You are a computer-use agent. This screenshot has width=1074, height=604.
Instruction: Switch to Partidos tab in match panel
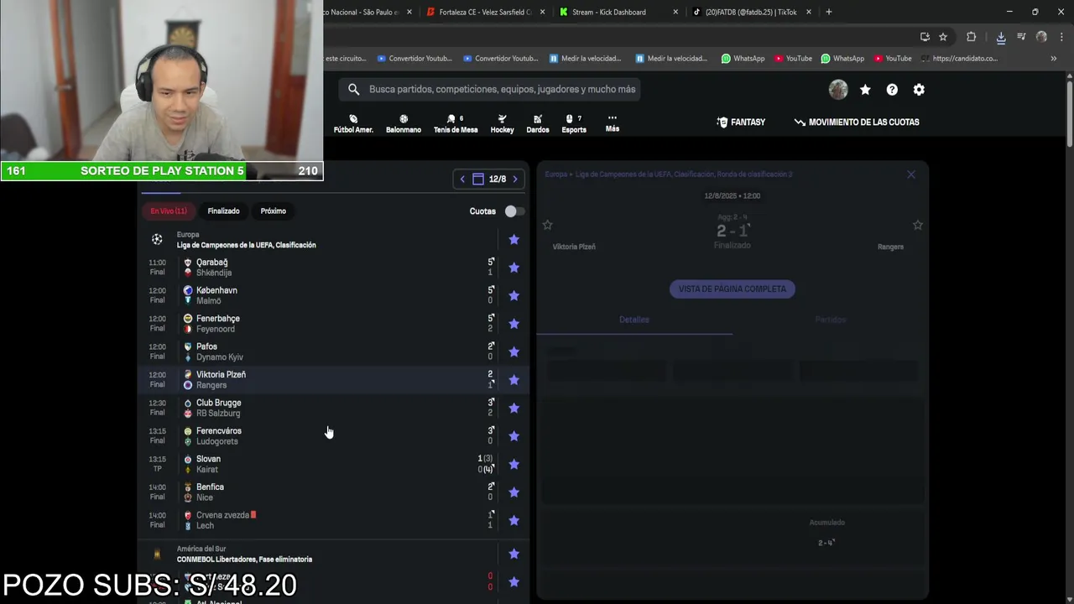tap(831, 320)
